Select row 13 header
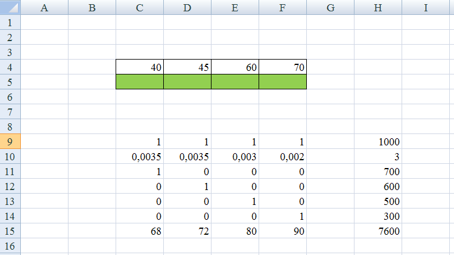The image size is (454, 255). coord(10,201)
